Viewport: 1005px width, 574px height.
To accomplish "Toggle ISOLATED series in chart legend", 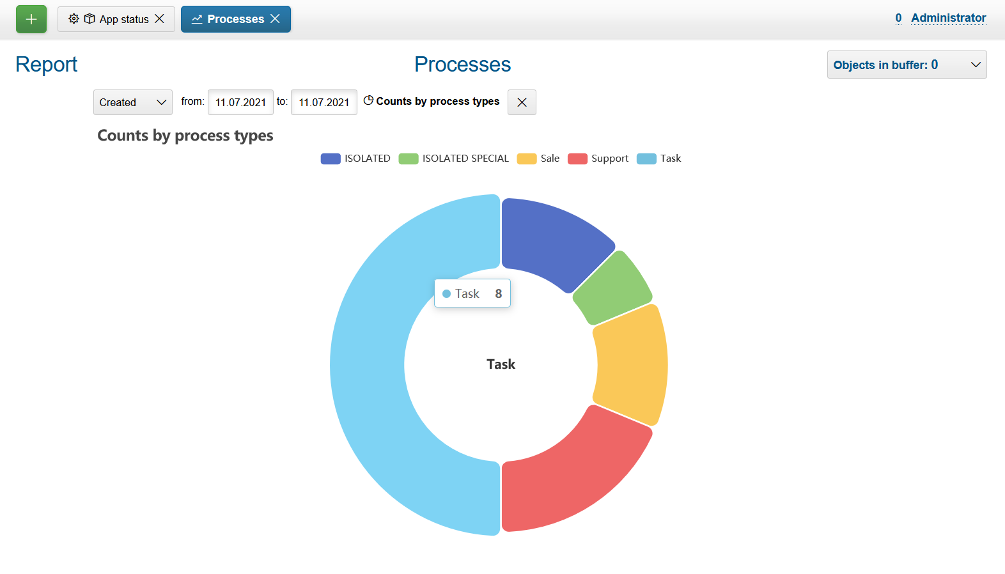I will point(355,159).
